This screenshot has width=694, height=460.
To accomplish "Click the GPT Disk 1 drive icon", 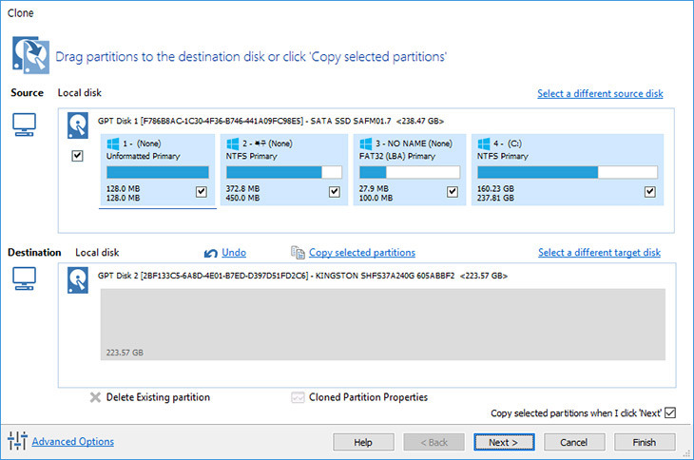I will [x=77, y=125].
